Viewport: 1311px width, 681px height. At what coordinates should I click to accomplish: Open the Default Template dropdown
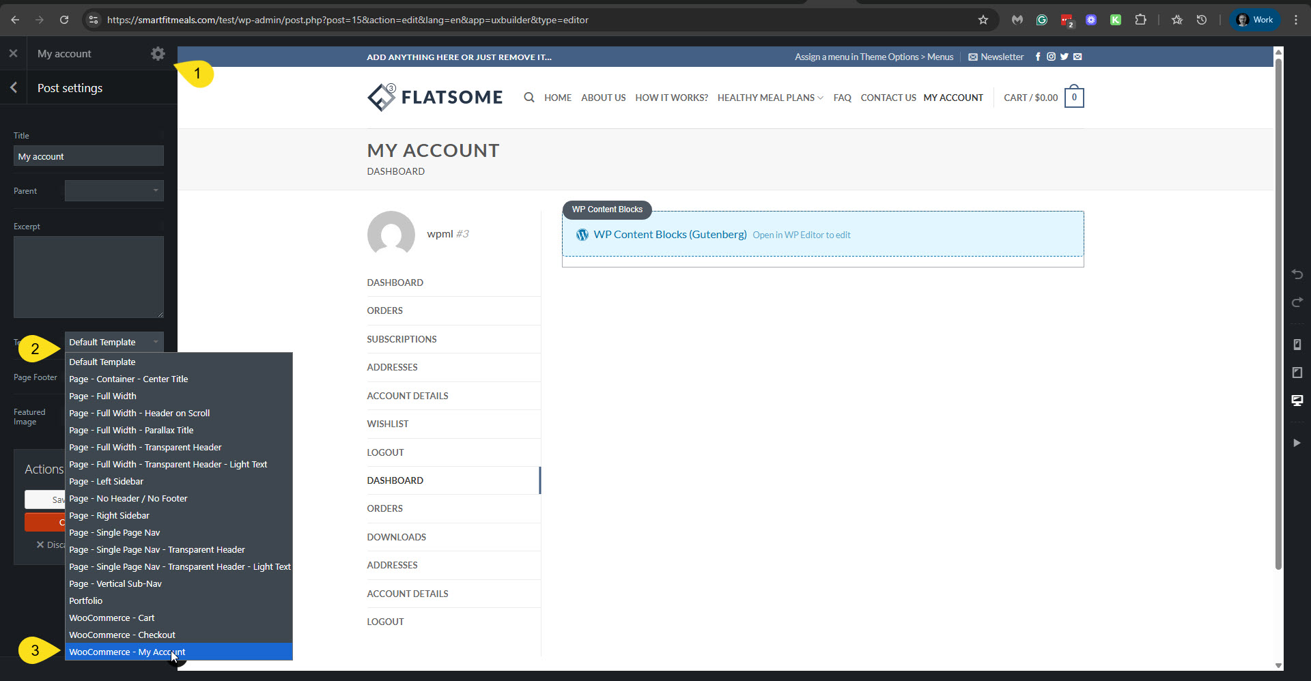pos(114,342)
